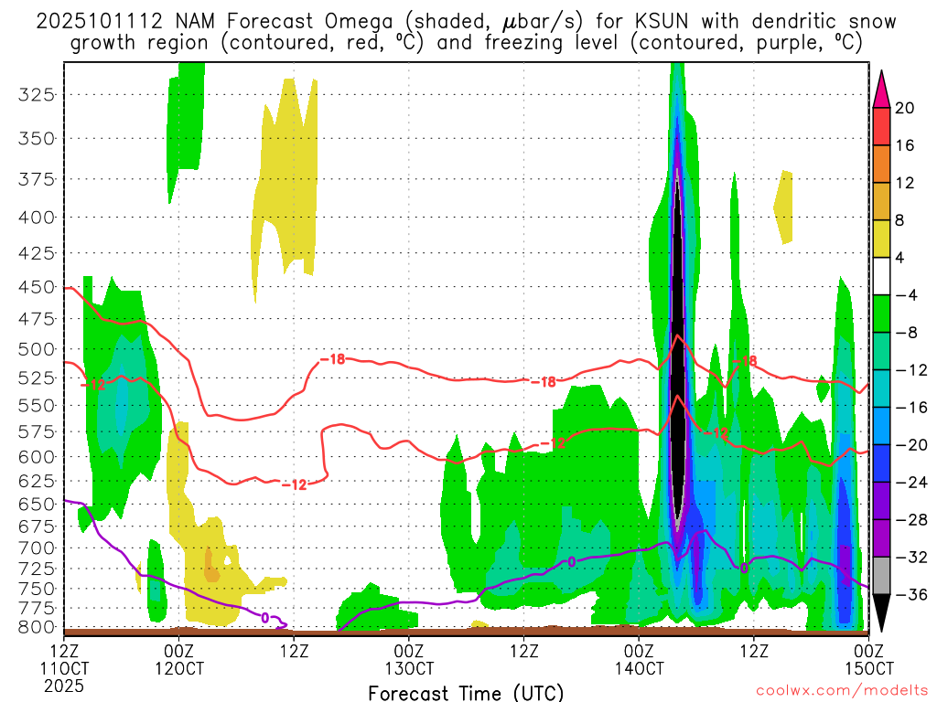Screen dimensions: 937x702
Task: Click the black down arrow below the colorbar
Action: [881, 613]
